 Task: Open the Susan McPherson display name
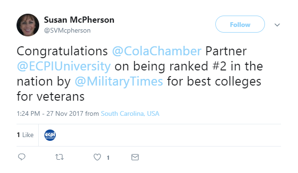click(79, 20)
